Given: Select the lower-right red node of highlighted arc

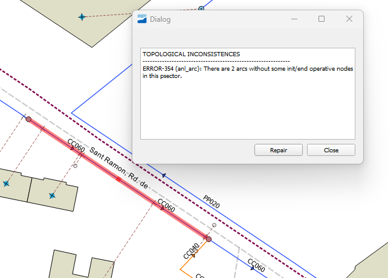Looking at the screenshot, I should click(209, 239).
